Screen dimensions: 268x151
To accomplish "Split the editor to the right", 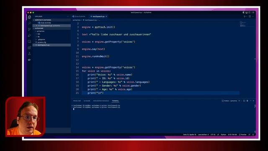I will click(250, 16).
